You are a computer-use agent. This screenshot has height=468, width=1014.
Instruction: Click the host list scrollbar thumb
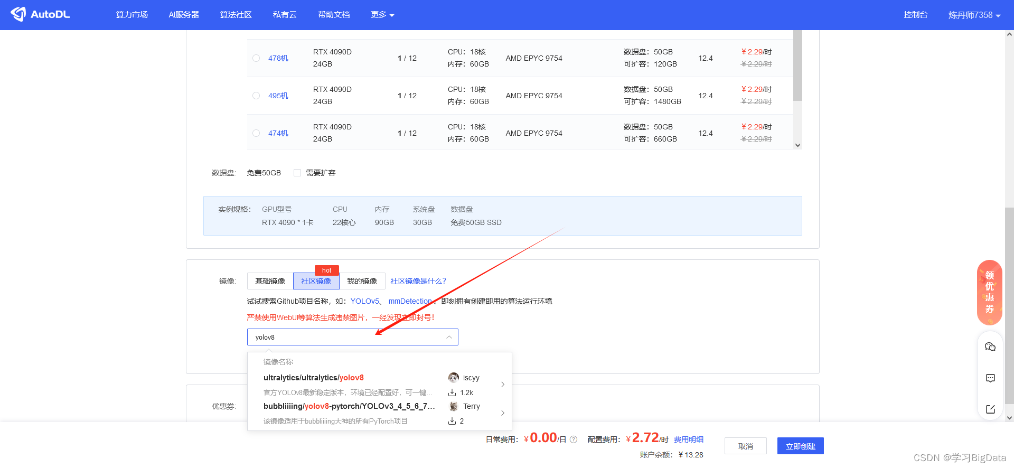[797, 64]
